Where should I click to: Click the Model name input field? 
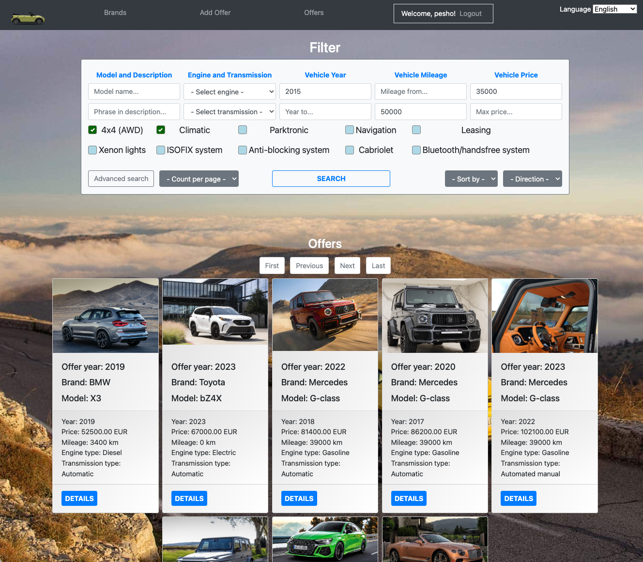[134, 91]
